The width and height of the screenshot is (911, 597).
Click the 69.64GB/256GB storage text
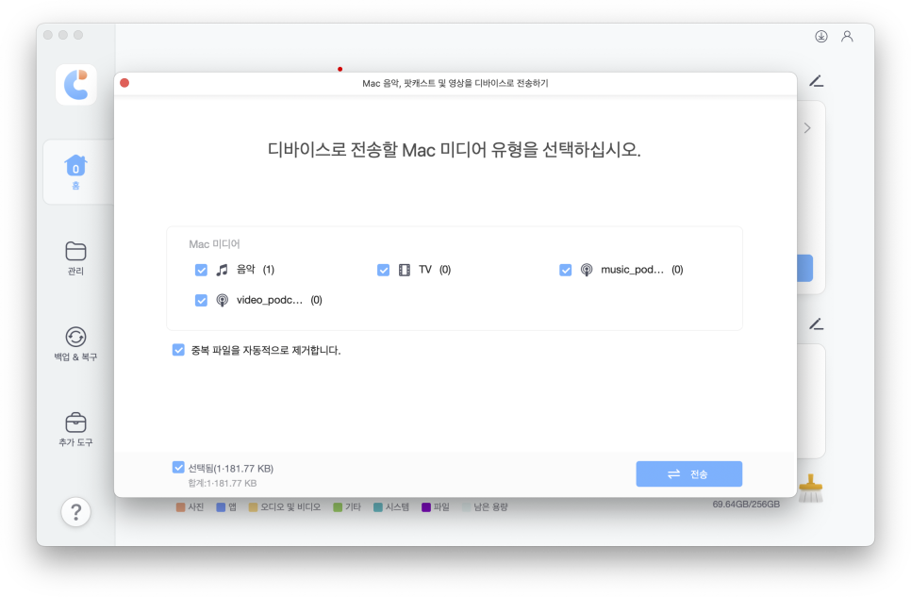[x=746, y=504]
